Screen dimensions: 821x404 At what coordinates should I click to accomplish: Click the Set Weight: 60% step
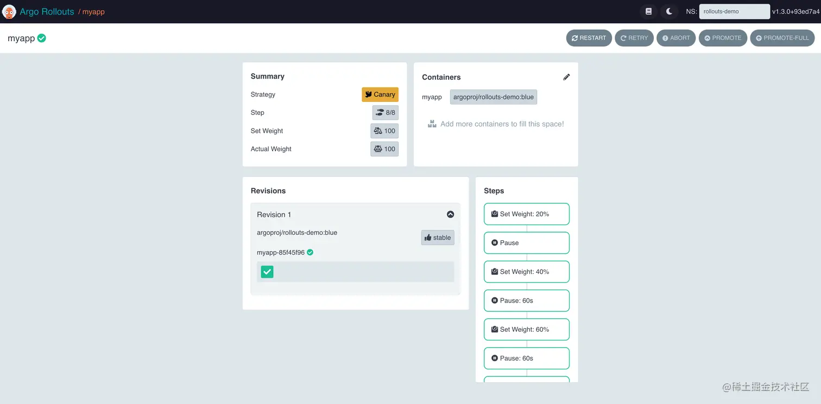pyautogui.click(x=527, y=329)
